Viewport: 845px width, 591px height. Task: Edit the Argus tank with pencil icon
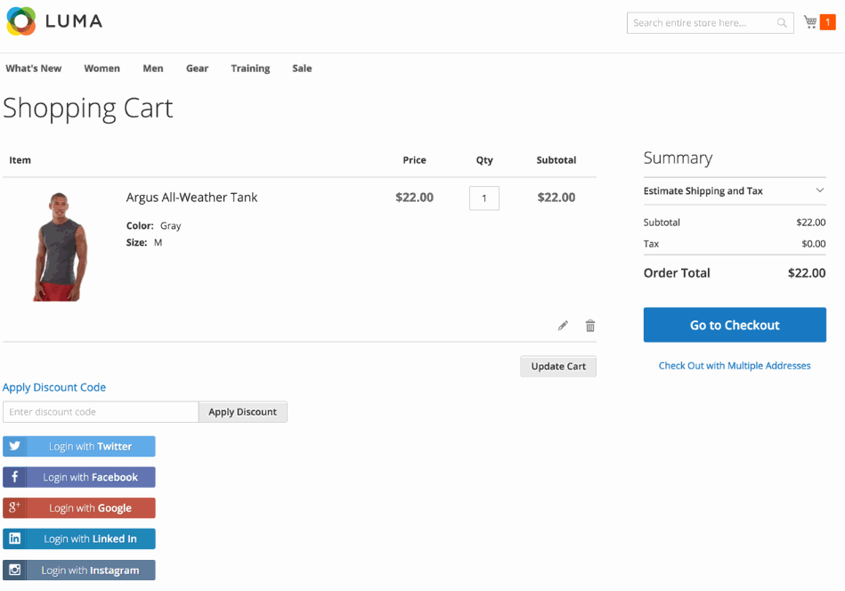coord(563,326)
